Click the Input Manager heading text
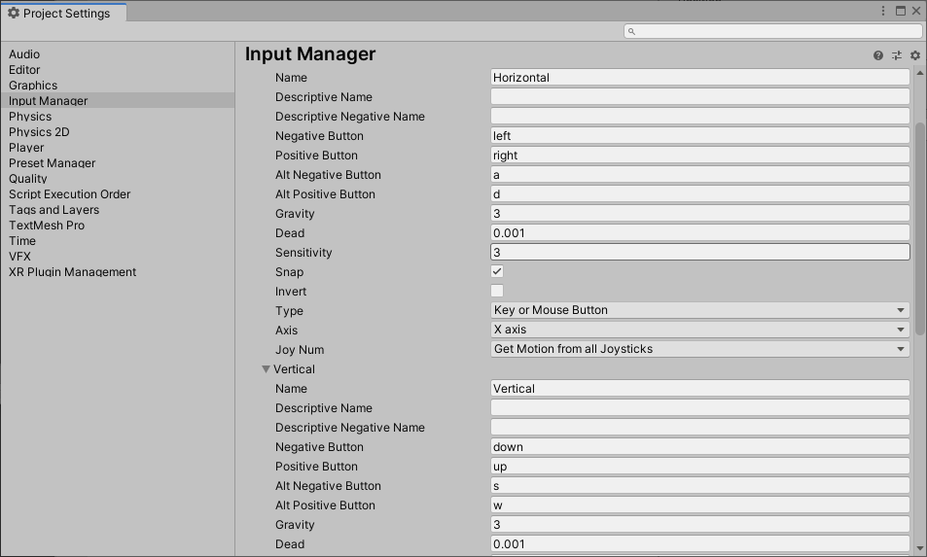 (x=310, y=53)
